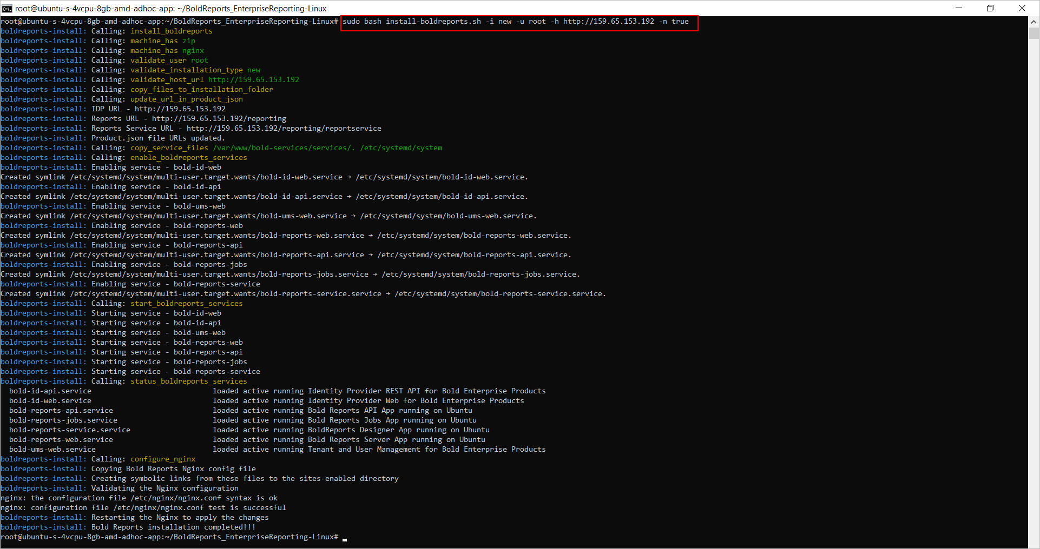Screen dimensions: 1040x549
Task: Click 'Starting service - bold-reports-service' line
Action: point(130,372)
